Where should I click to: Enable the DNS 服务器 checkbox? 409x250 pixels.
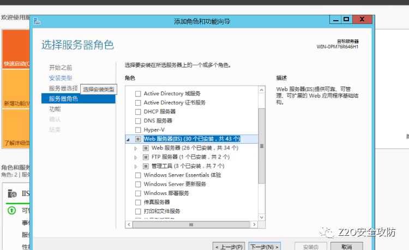click(138, 121)
